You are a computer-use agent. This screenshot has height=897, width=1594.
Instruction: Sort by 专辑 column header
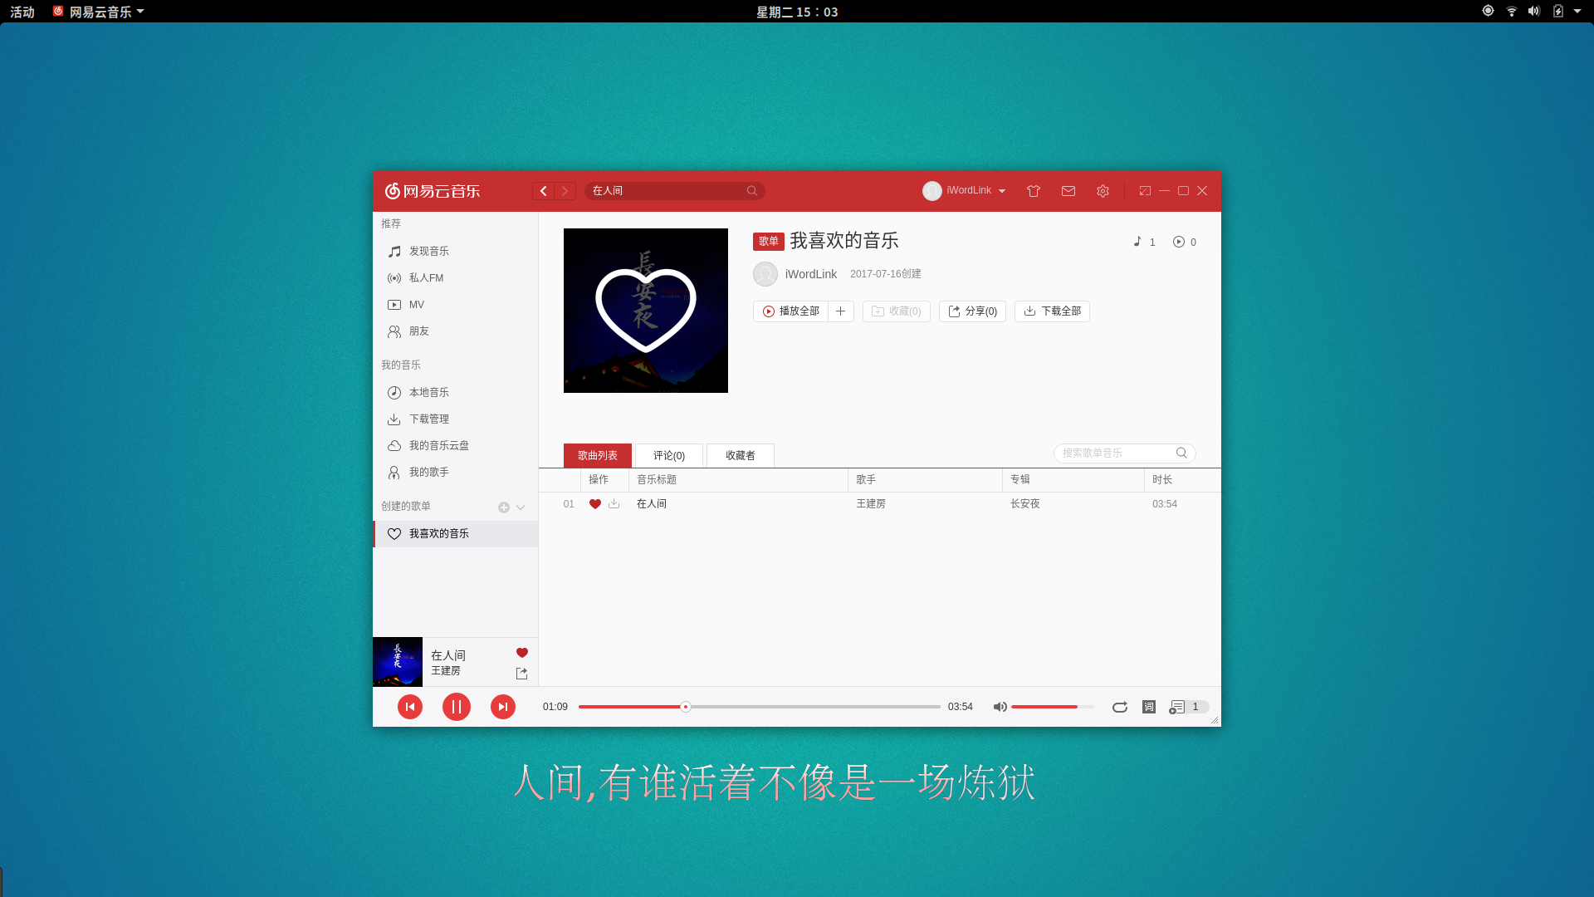(1073, 480)
